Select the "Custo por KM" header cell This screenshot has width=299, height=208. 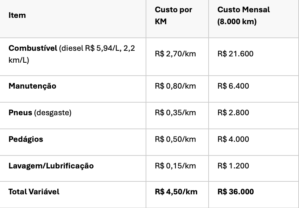tap(173, 15)
